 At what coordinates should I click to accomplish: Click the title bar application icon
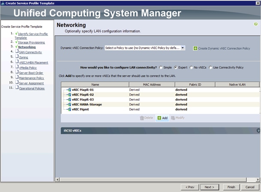[x=3, y=3]
